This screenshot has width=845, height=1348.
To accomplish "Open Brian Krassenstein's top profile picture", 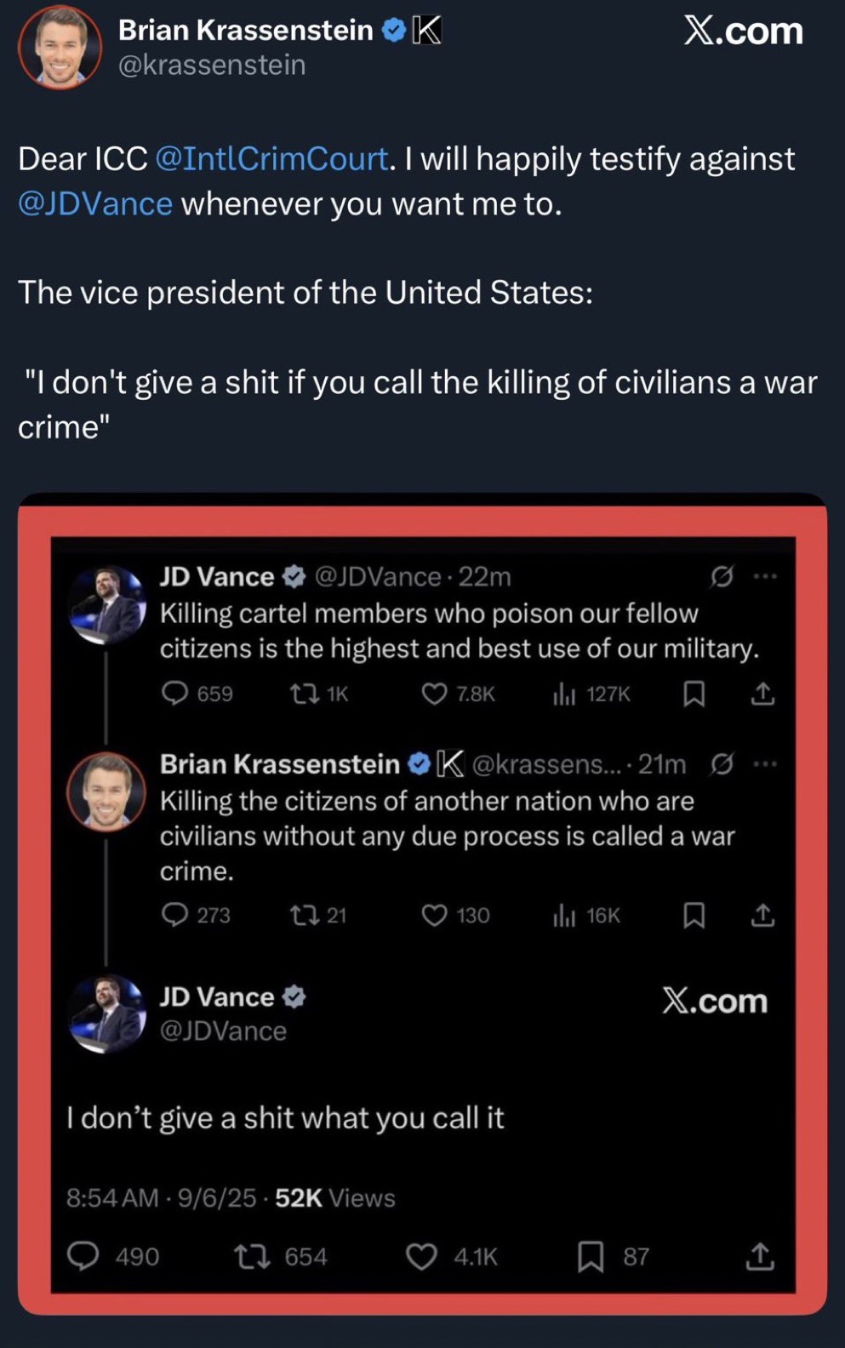I will [x=60, y=47].
